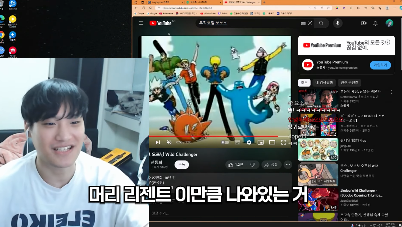Switch to miniplayer mode
Image resolution: width=402 pixels, height=227 pixels.
coord(260,142)
